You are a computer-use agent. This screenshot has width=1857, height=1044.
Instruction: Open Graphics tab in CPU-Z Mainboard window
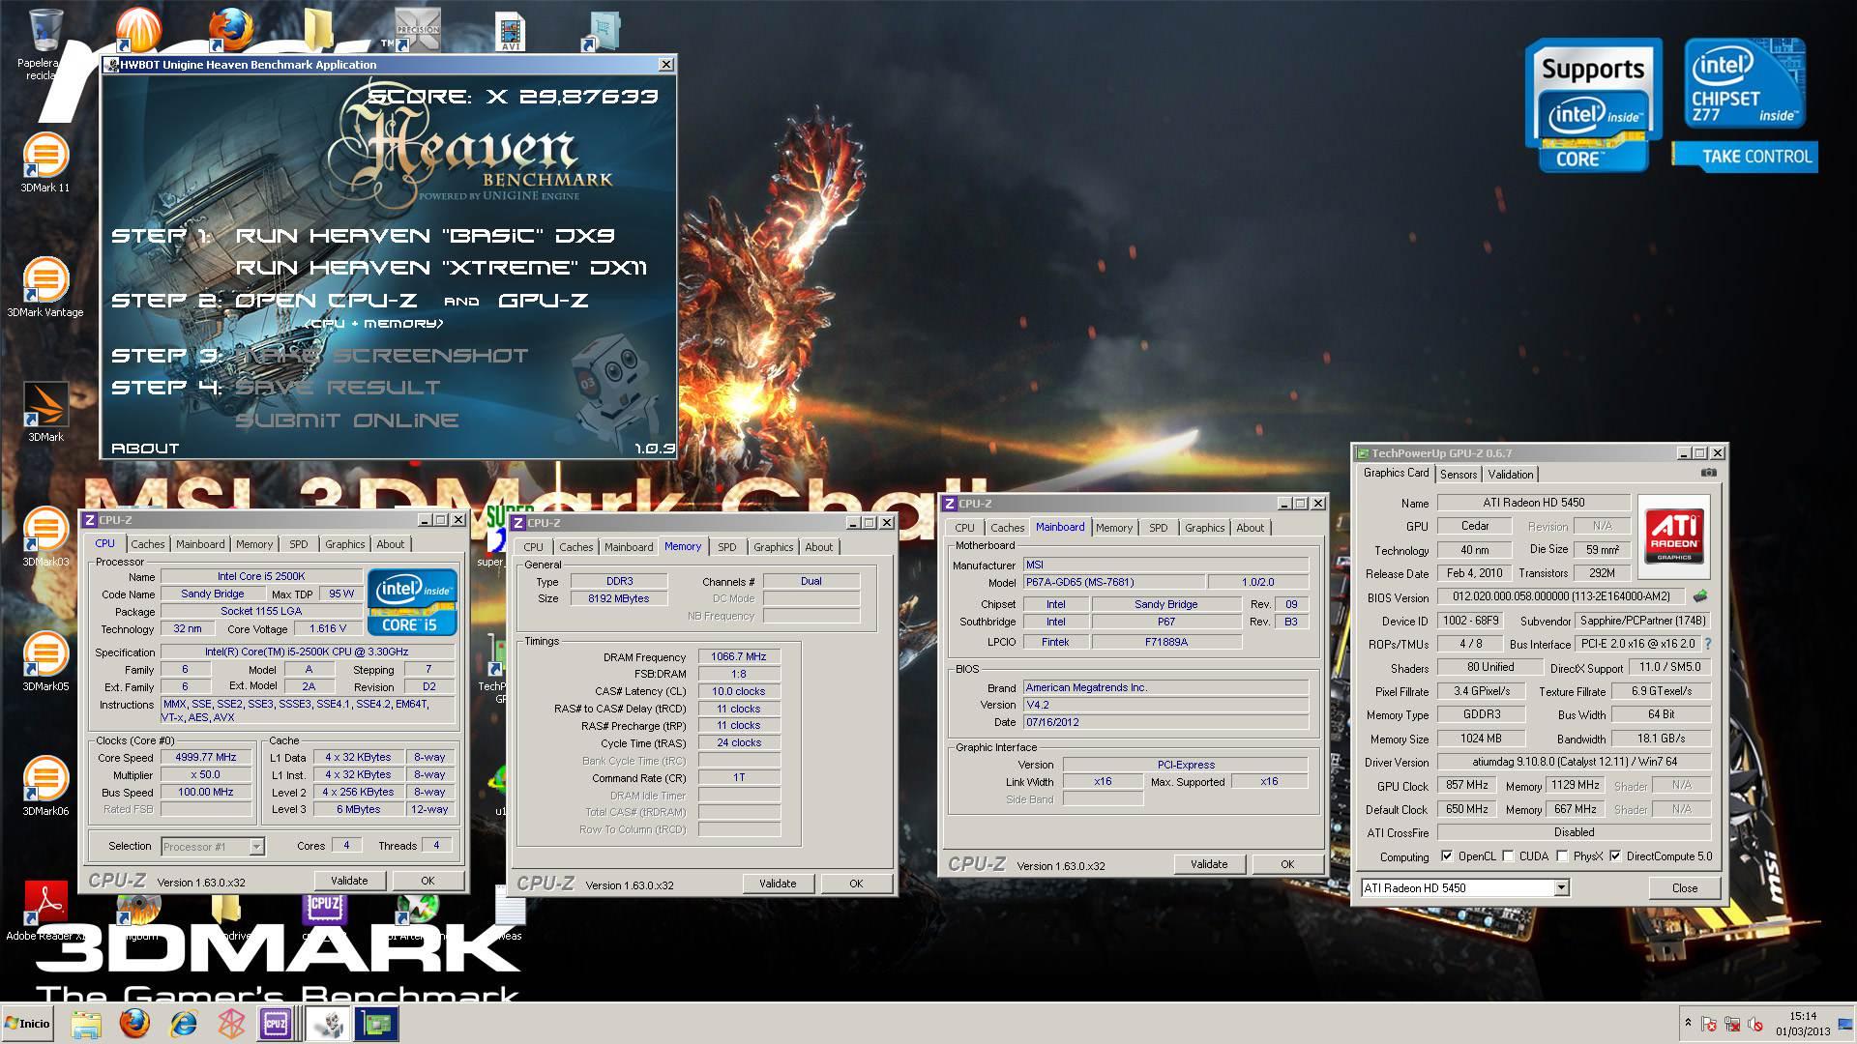[x=1204, y=528]
